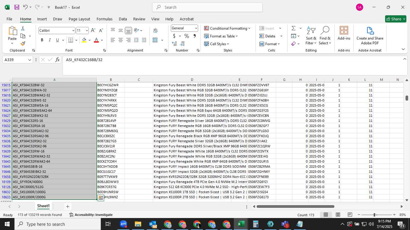Viewport: 410px width, 230px height.
Task: Expand the formula bar chevron
Action: 405,59
